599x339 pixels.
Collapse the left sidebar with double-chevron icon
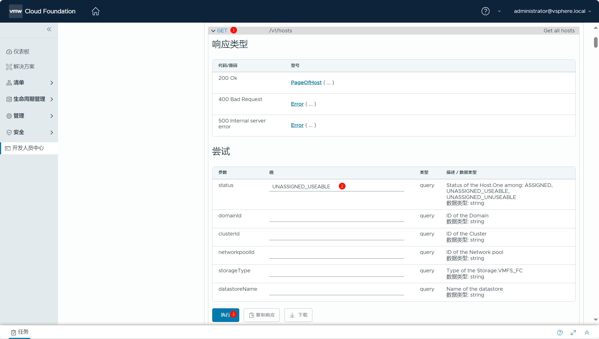coord(49,29)
